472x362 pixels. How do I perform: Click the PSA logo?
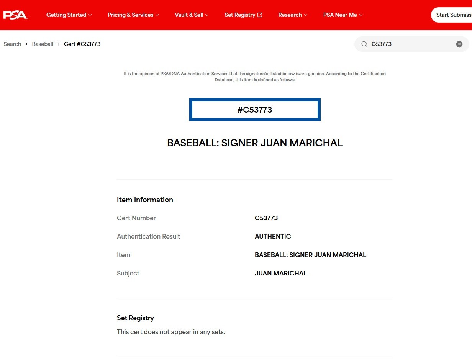click(x=15, y=15)
